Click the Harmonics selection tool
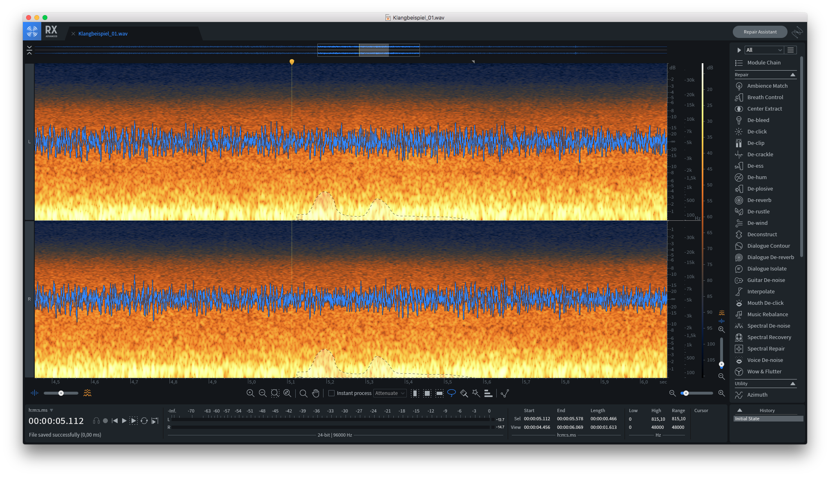This screenshot has height=477, width=830. coord(488,393)
